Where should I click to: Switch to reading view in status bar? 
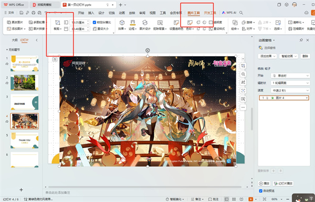pos(241,199)
